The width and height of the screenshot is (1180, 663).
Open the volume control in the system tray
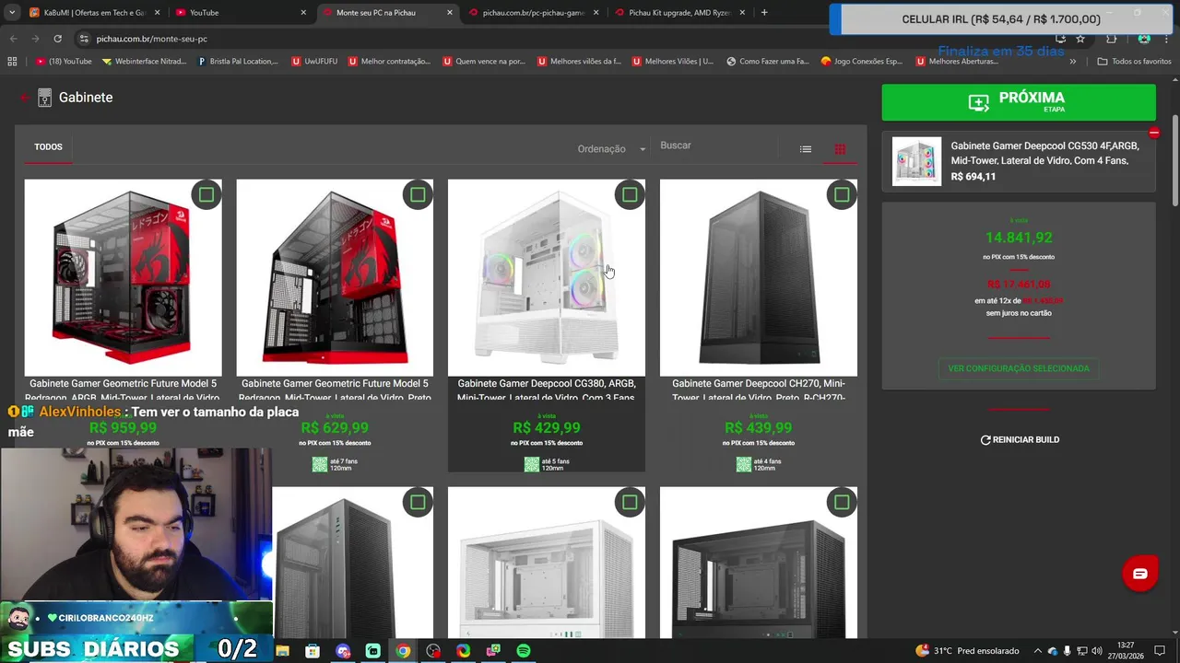(x=1097, y=651)
